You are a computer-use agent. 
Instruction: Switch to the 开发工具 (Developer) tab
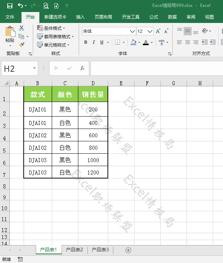131,17
